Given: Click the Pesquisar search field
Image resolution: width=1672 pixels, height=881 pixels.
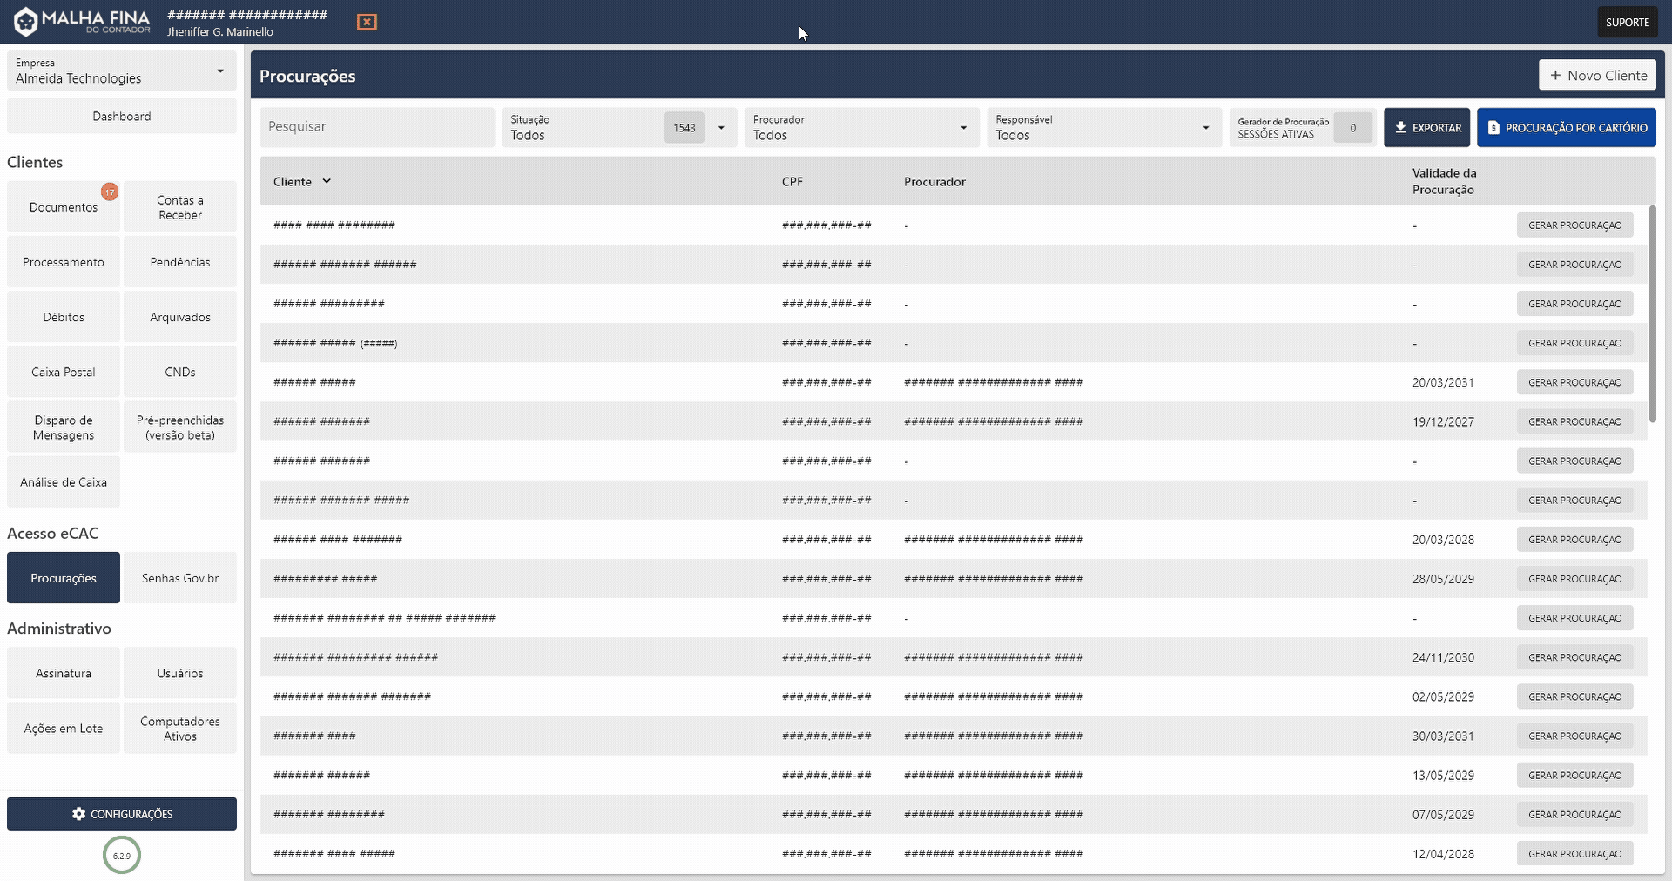Looking at the screenshot, I should 376,127.
